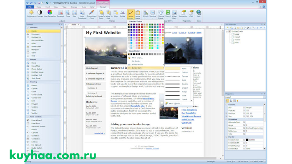Apply a Stencil to the image
292x164 pixels.
pos(168,14)
